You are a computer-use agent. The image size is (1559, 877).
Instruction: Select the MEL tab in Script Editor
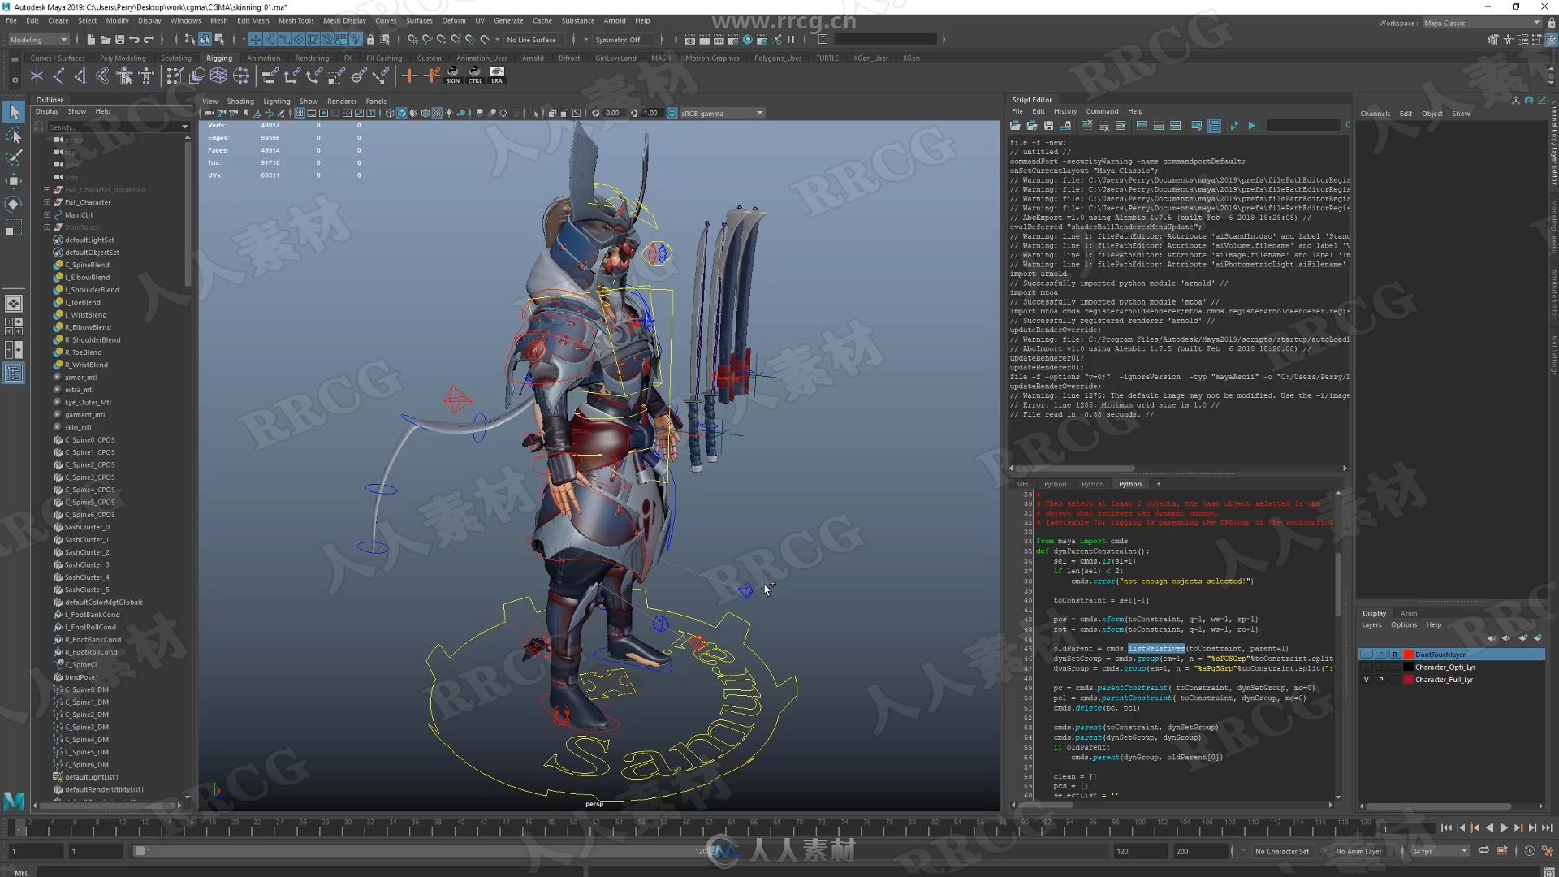(x=1022, y=484)
